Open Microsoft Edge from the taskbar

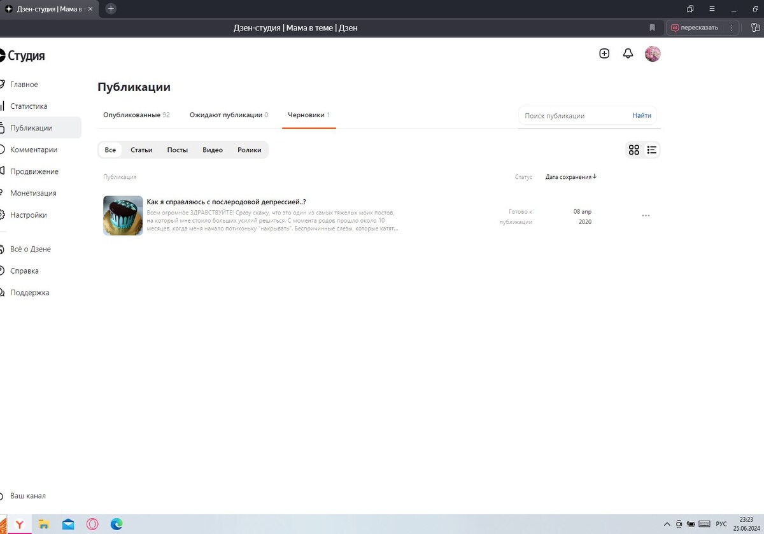pos(117,524)
